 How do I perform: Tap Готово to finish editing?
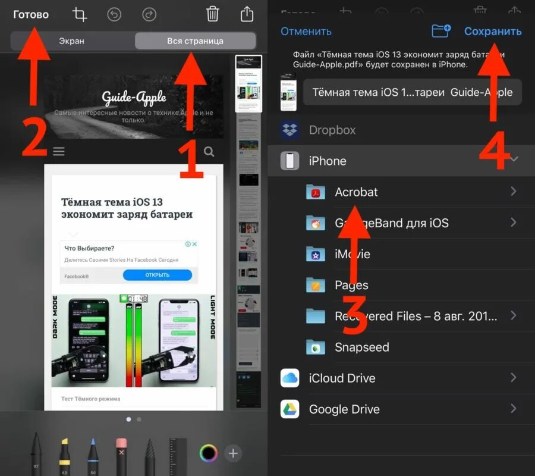[x=31, y=15]
